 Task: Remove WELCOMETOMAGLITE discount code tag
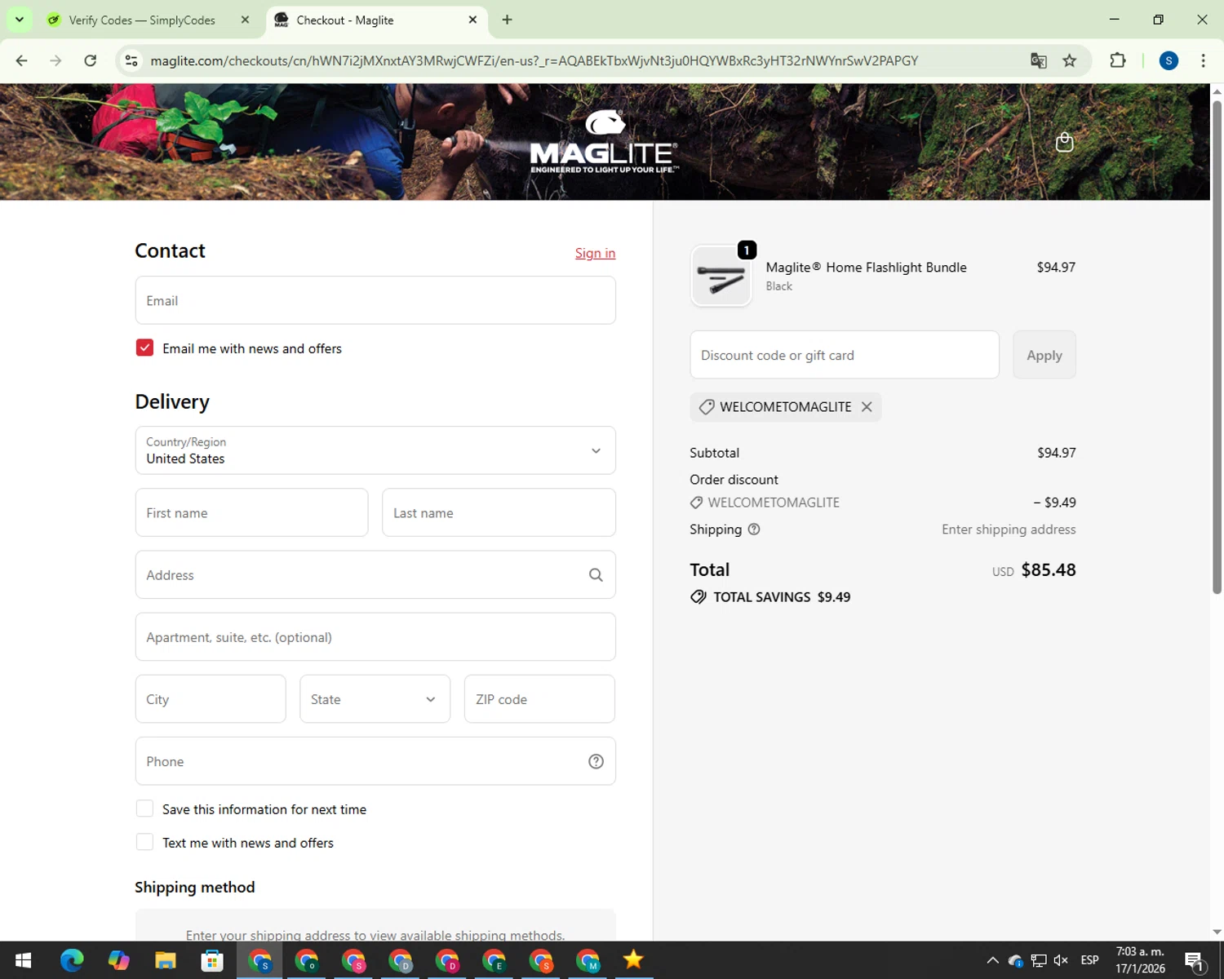click(867, 406)
